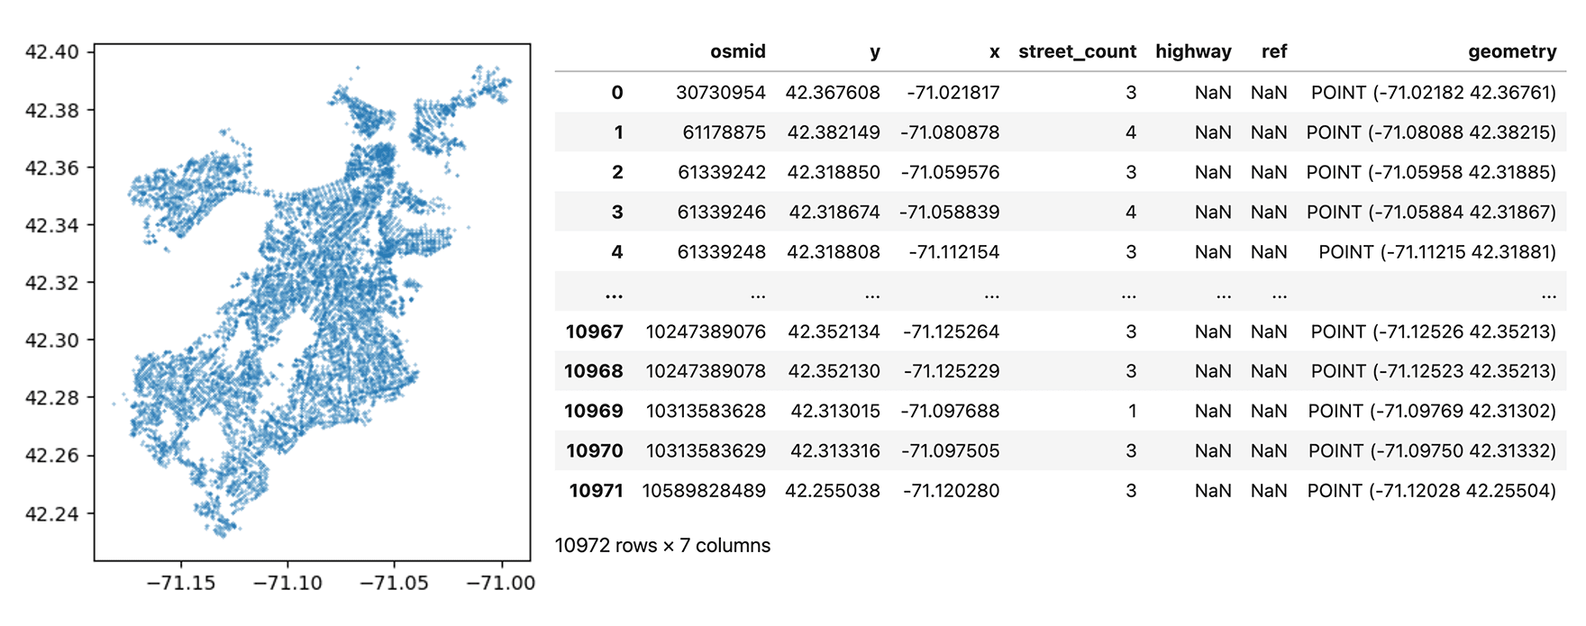This screenshot has width=1586, height=626.
Task: Click the ref column header
Action: pyautogui.click(x=1273, y=52)
